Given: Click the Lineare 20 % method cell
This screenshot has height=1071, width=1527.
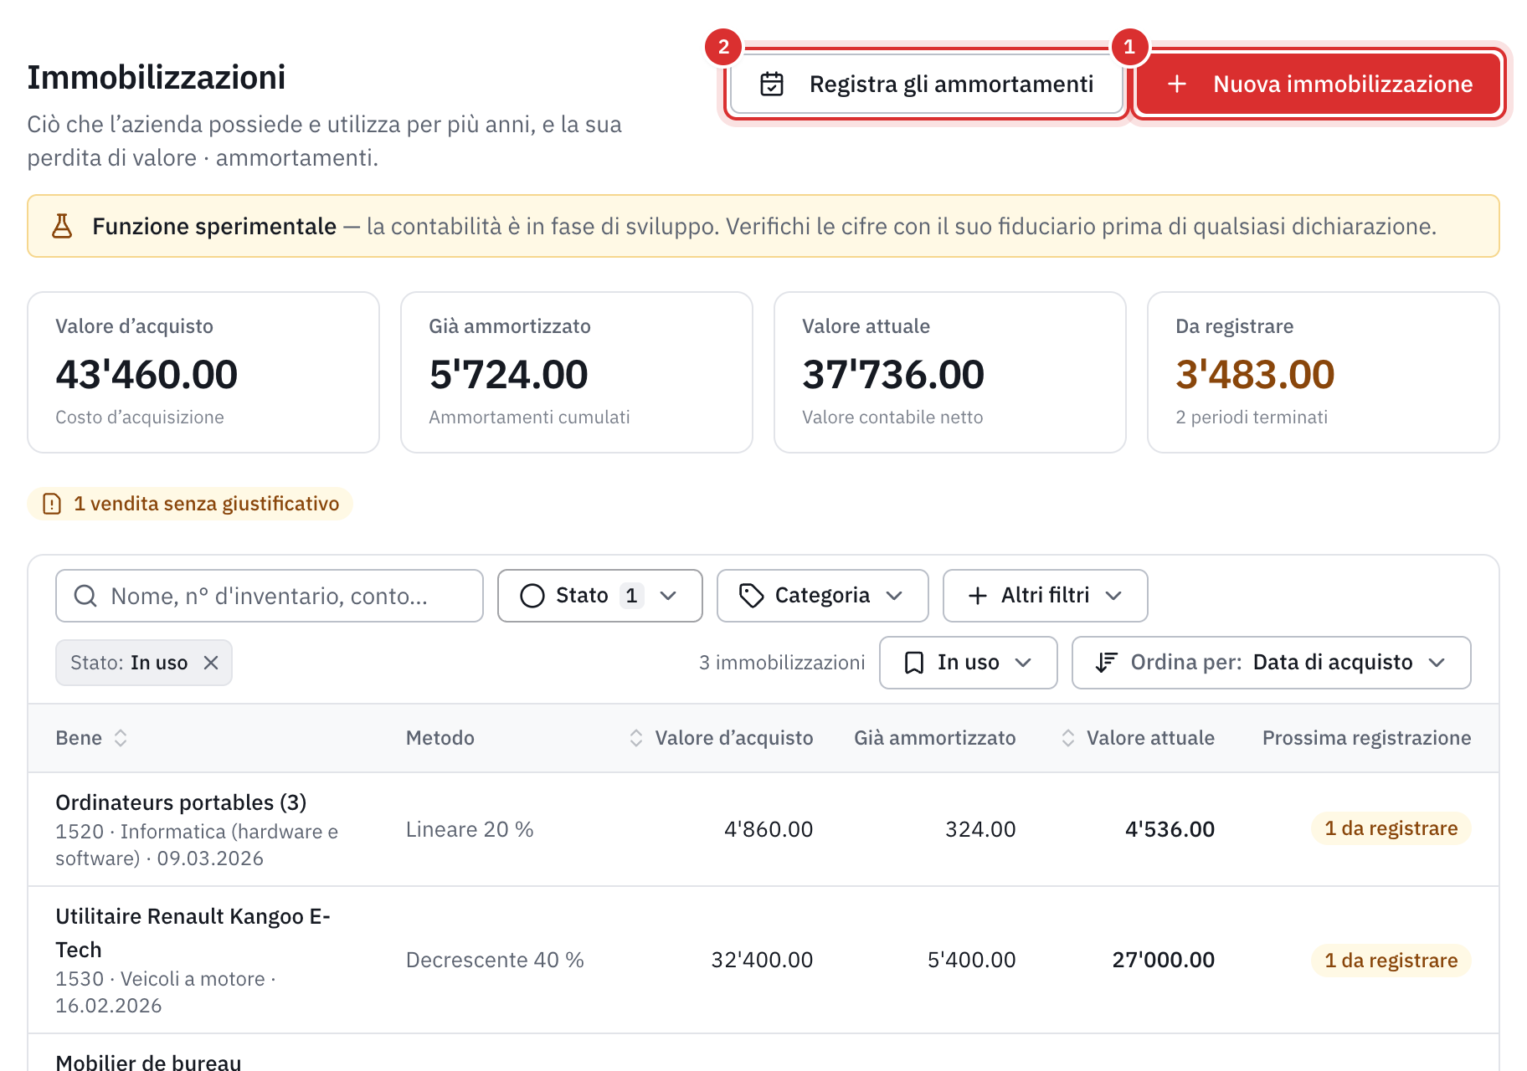Looking at the screenshot, I should point(470,829).
